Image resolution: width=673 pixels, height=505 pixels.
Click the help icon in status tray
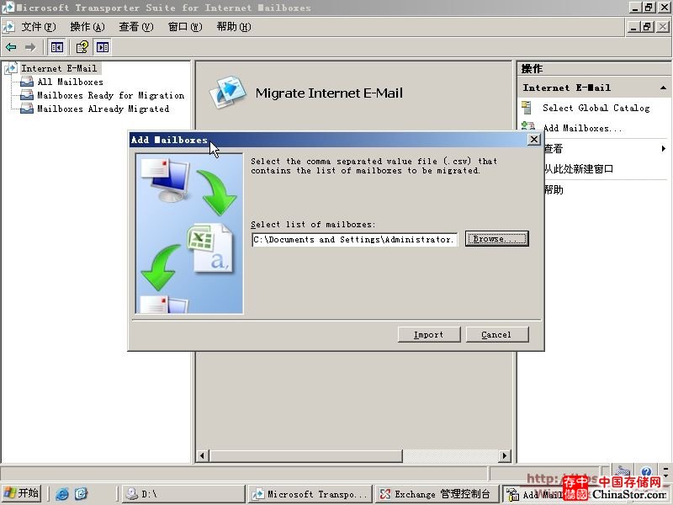point(646,472)
